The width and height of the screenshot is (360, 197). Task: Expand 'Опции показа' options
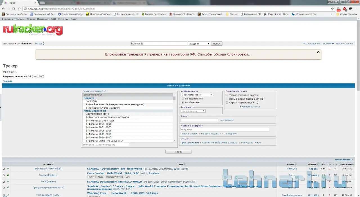pos(344,160)
